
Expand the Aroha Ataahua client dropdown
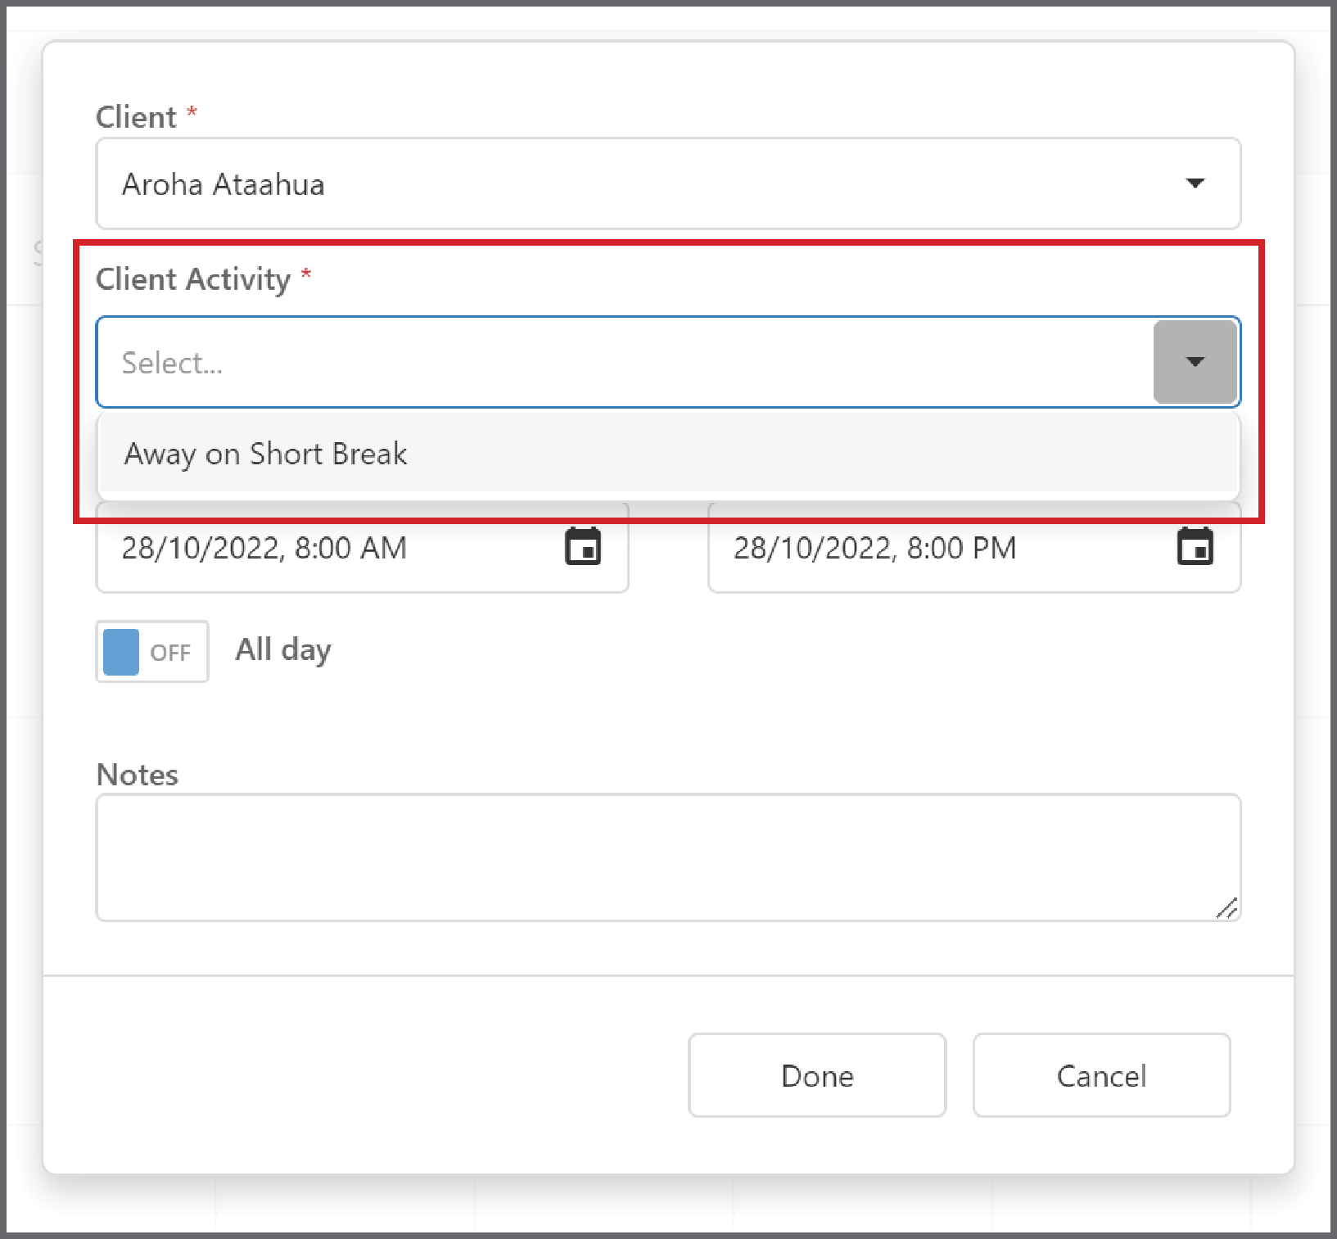click(668, 183)
